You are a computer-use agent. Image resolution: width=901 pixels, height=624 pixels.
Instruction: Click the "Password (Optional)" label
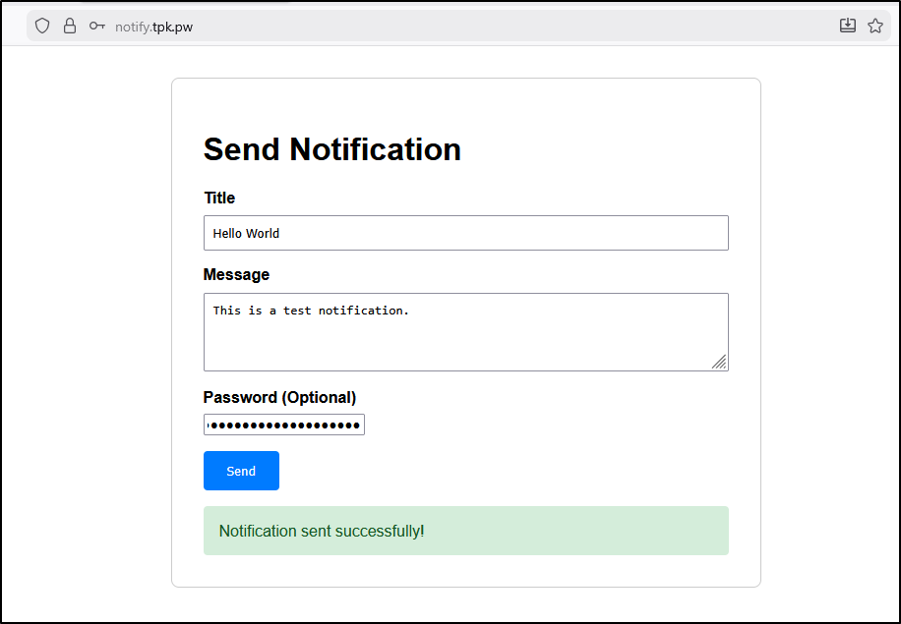click(279, 397)
